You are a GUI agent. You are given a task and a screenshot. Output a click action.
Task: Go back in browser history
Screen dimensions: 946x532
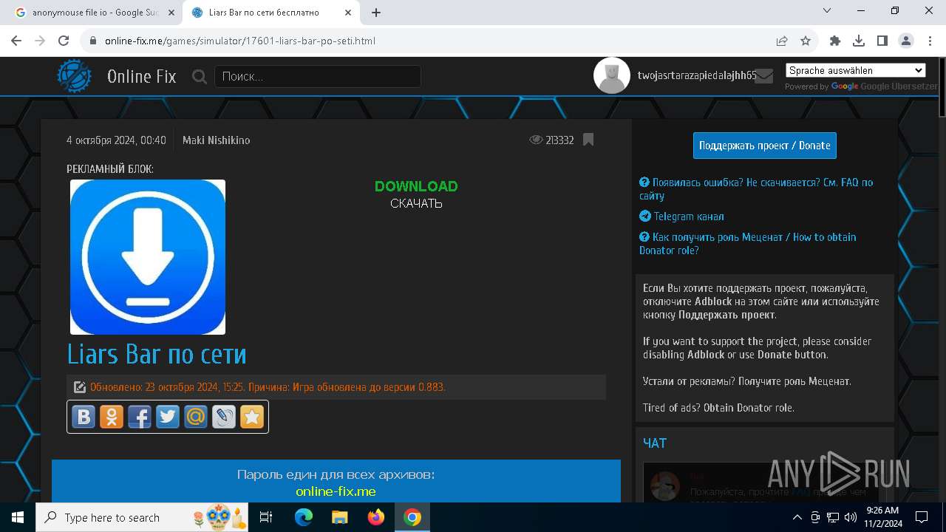click(x=18, y=41)
